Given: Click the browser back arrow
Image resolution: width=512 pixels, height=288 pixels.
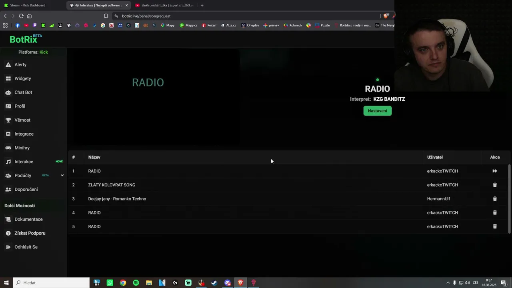Looking at the screenshot, I should click(x=5, y=16).
